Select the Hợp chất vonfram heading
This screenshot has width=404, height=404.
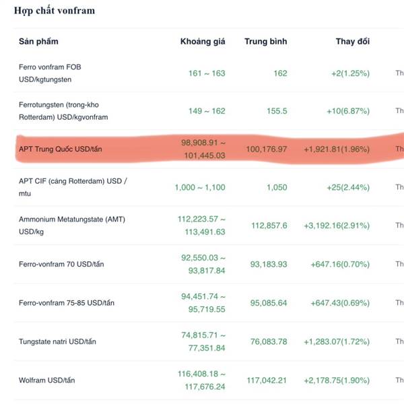pyautogui.click(x=55, y=11)
